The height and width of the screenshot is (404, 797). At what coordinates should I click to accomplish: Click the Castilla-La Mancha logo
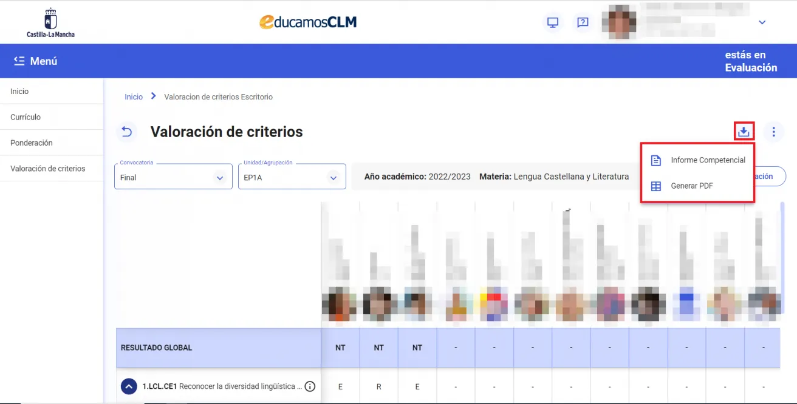(x=50, y=22)
